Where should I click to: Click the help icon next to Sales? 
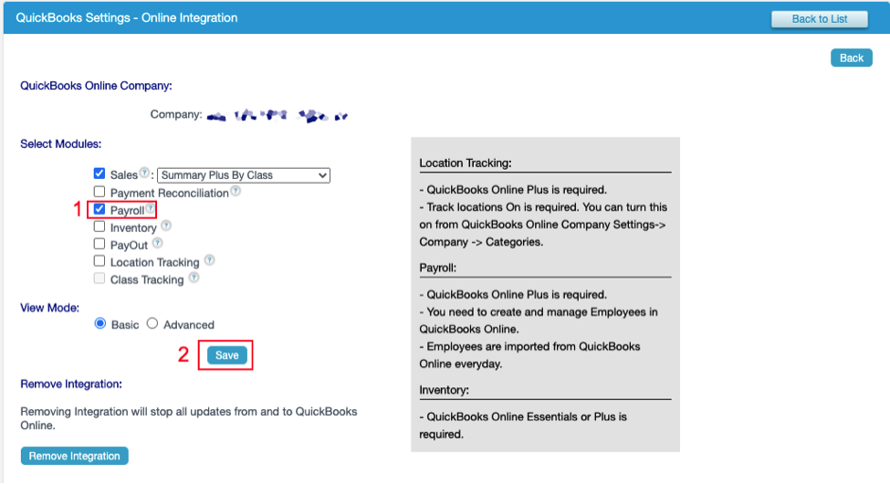144,174
